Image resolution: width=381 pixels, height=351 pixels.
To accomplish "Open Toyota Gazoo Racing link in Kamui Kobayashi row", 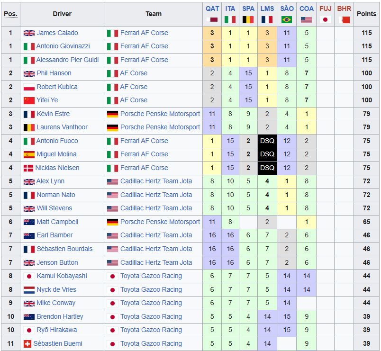I will [x=151, y=276].
